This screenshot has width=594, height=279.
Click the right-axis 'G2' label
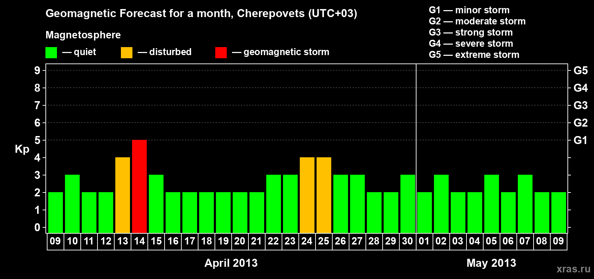(x=581, y=123)
